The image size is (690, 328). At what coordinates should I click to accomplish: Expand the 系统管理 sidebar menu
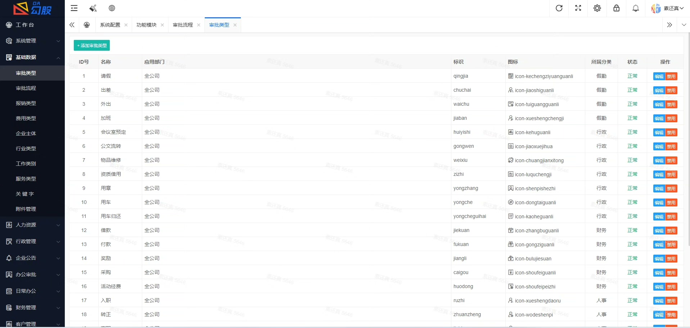pyautogui.click(x=32, y=41)
